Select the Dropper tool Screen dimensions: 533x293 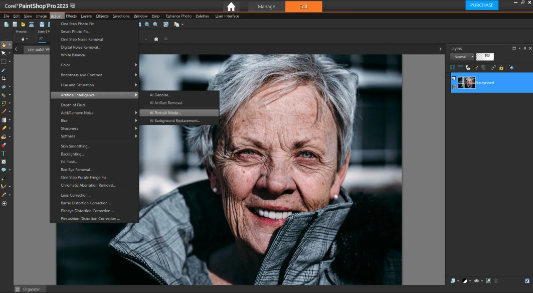click(4, 70)
